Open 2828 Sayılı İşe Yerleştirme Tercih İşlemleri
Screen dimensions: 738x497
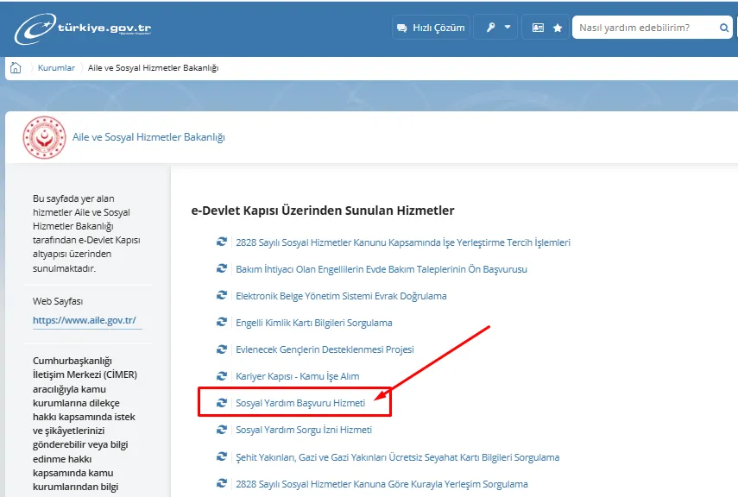tap(402, 242)
